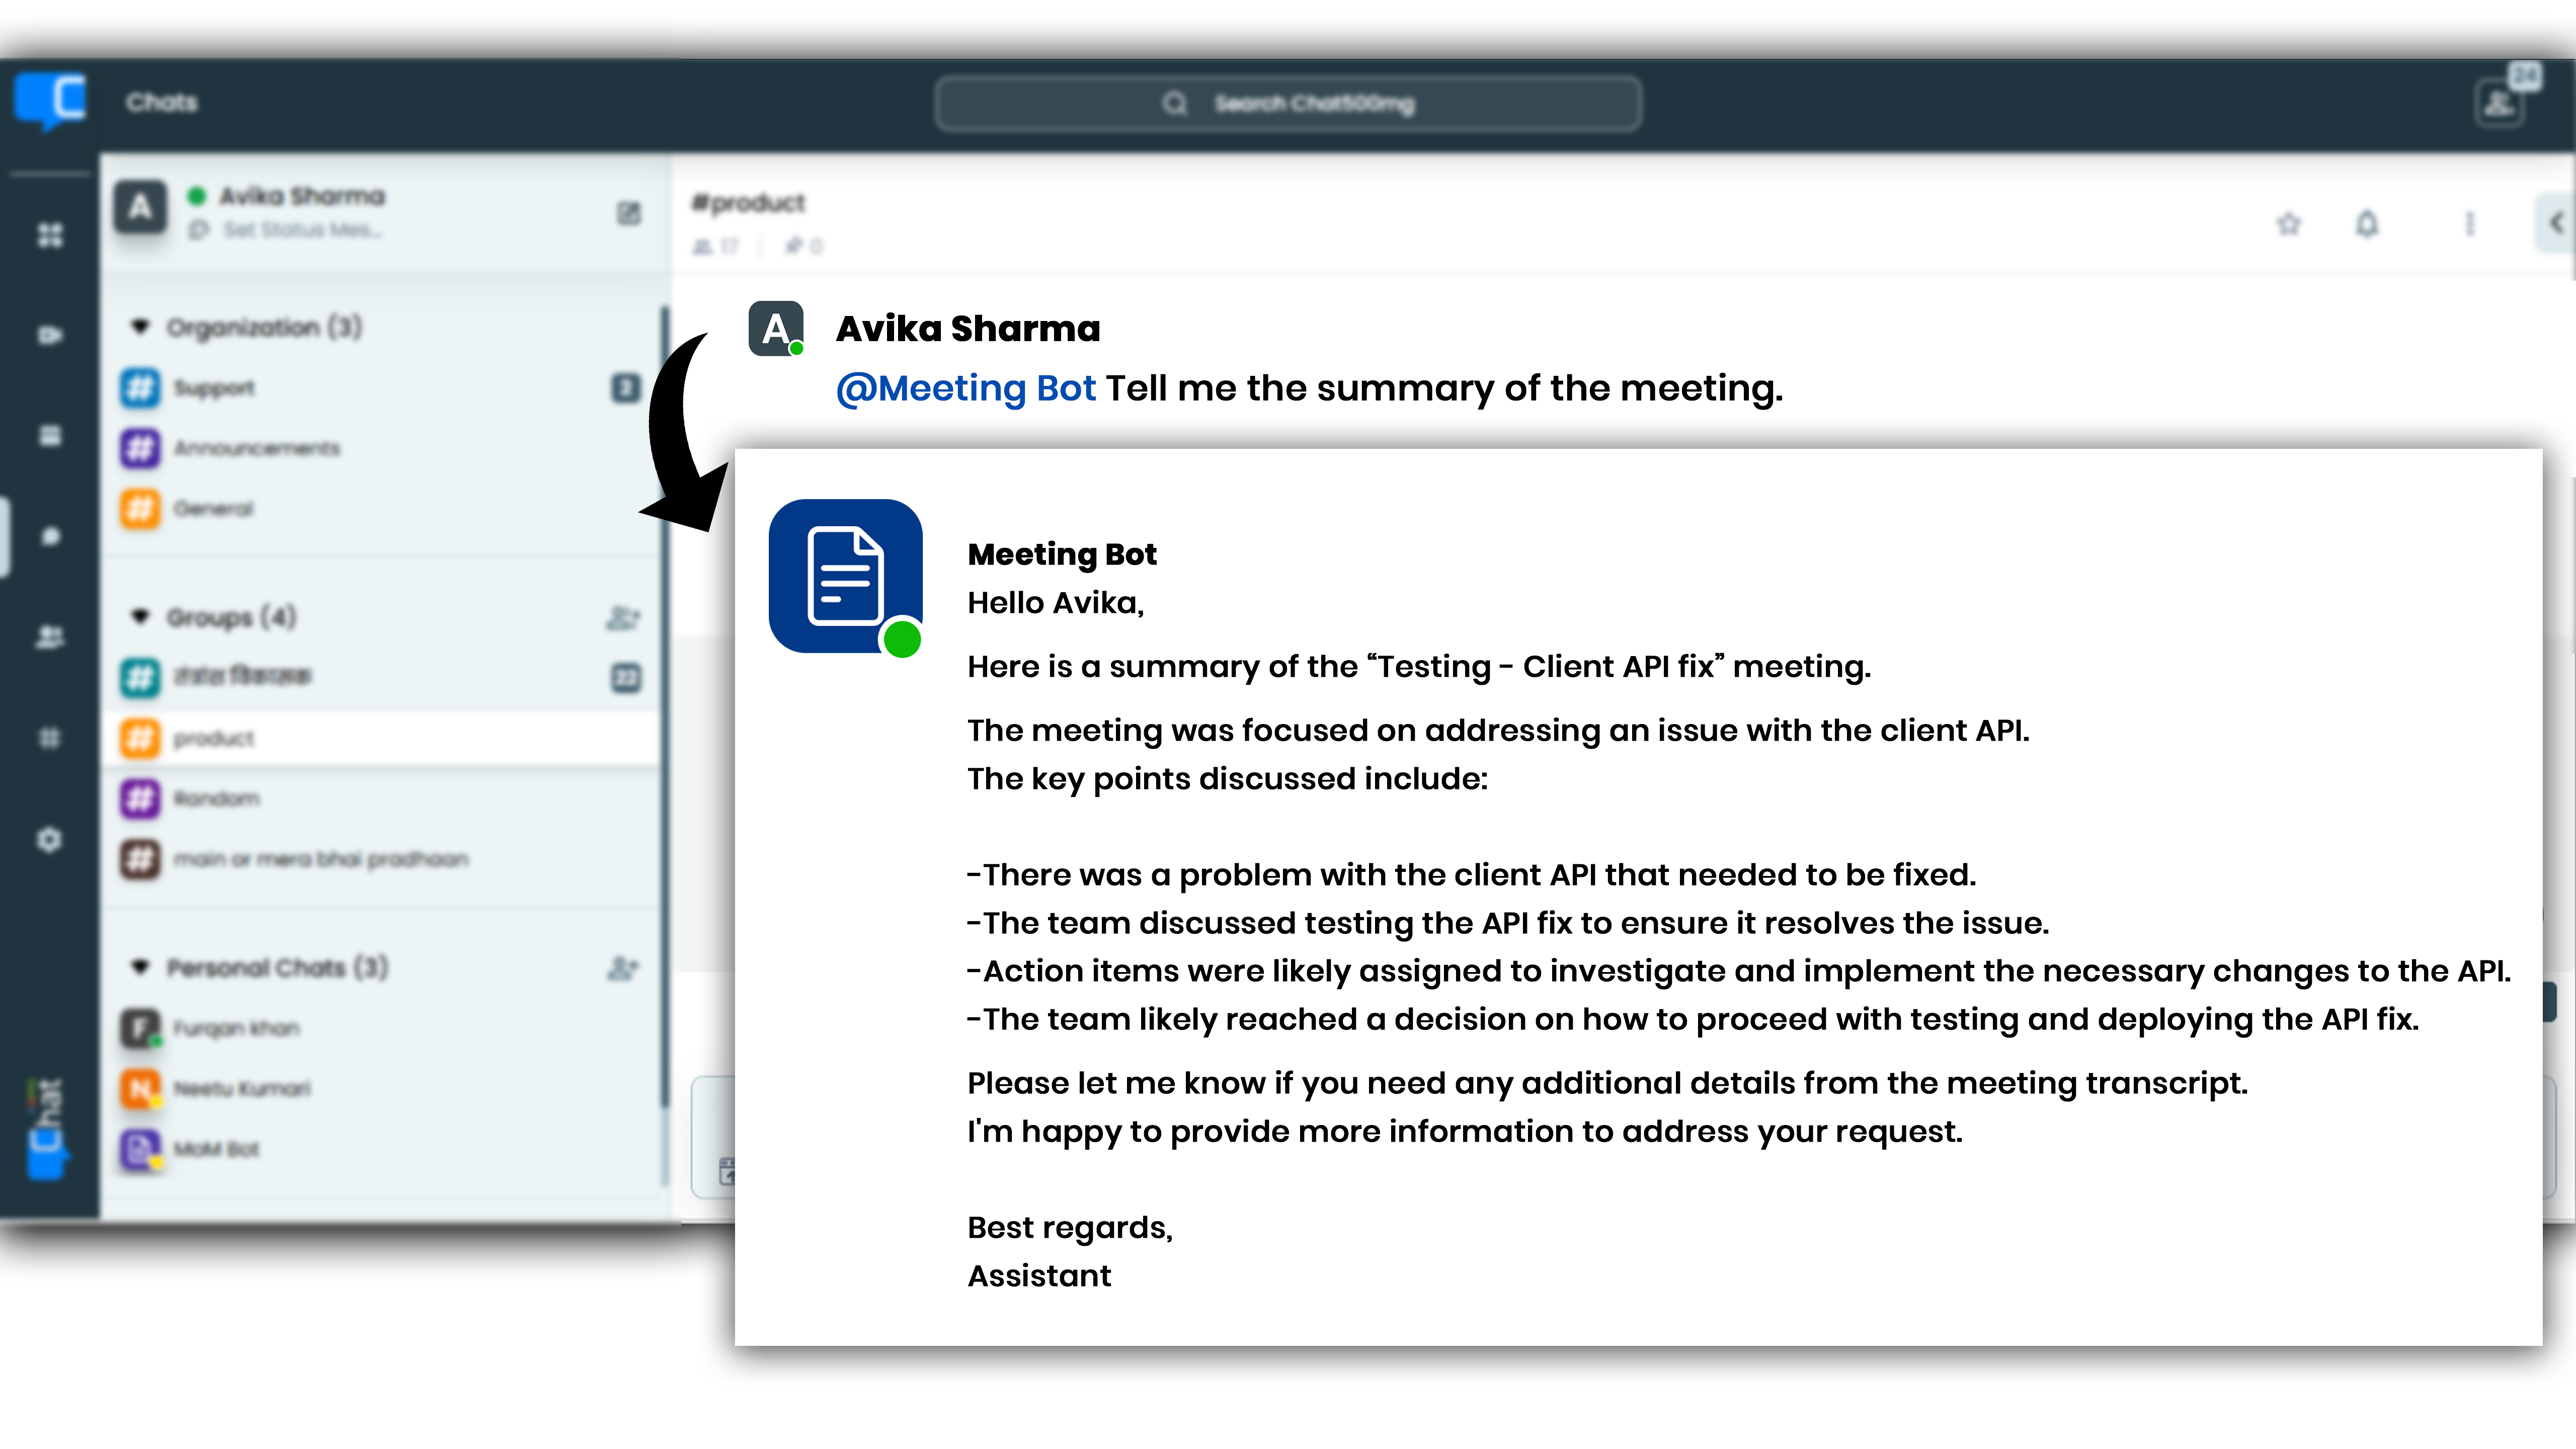Click the Meeting Bot sender name
The image size is (2576, 1449).
click(1062, 554)
